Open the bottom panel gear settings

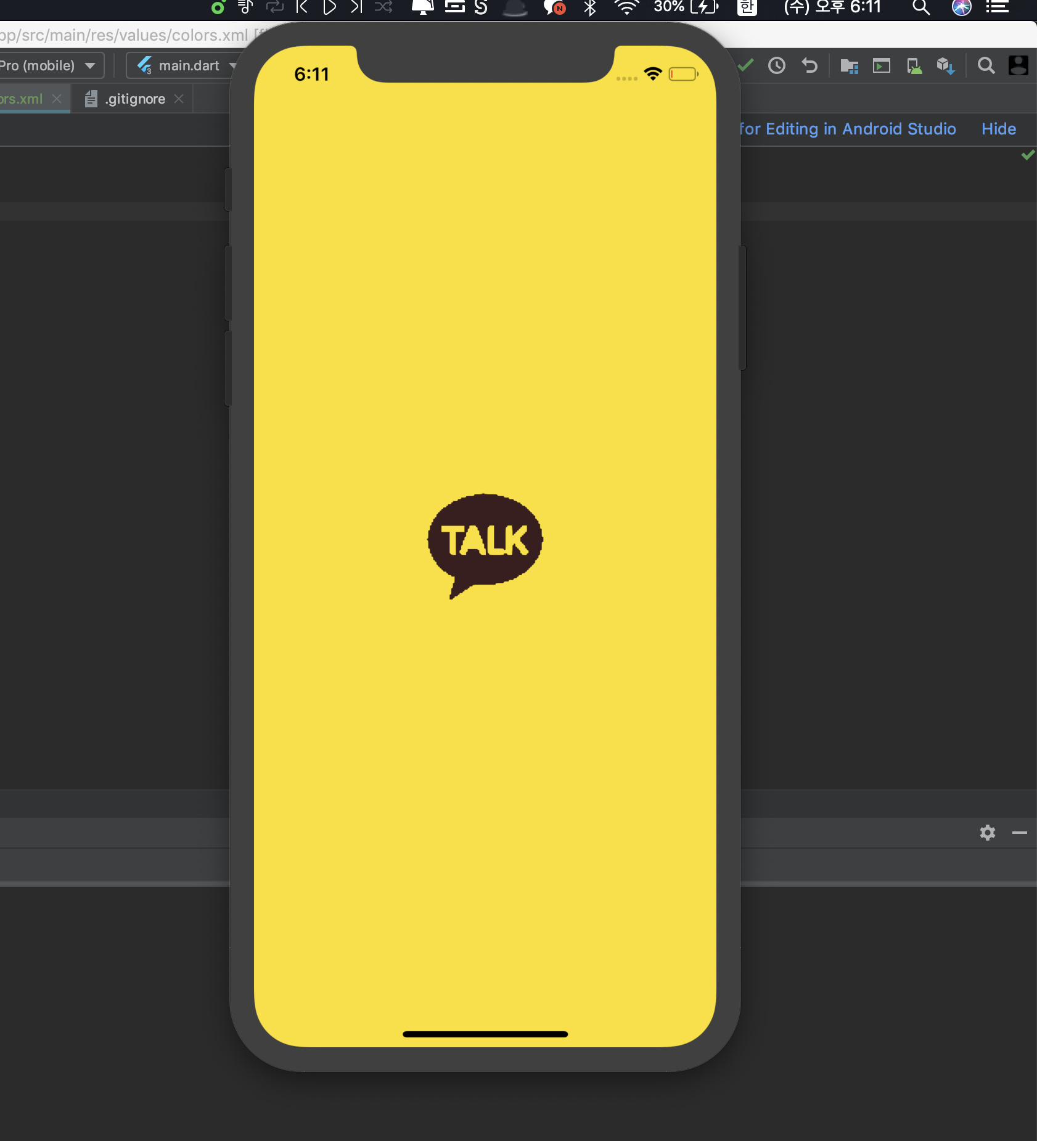pyautogui.click(x=988, y=833)
